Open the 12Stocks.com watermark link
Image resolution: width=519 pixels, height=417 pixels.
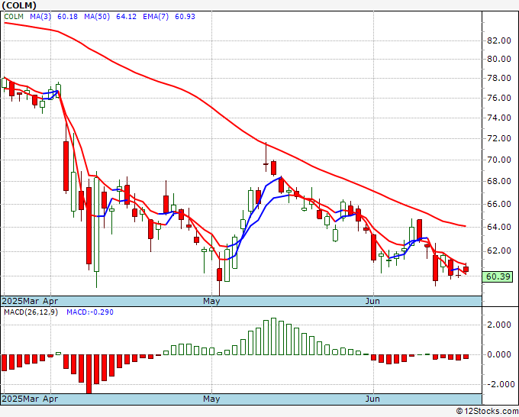tap(487, 411)
